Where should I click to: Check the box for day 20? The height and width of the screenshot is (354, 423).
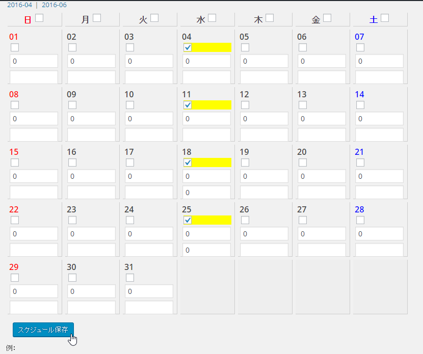(x=303, y=162)
